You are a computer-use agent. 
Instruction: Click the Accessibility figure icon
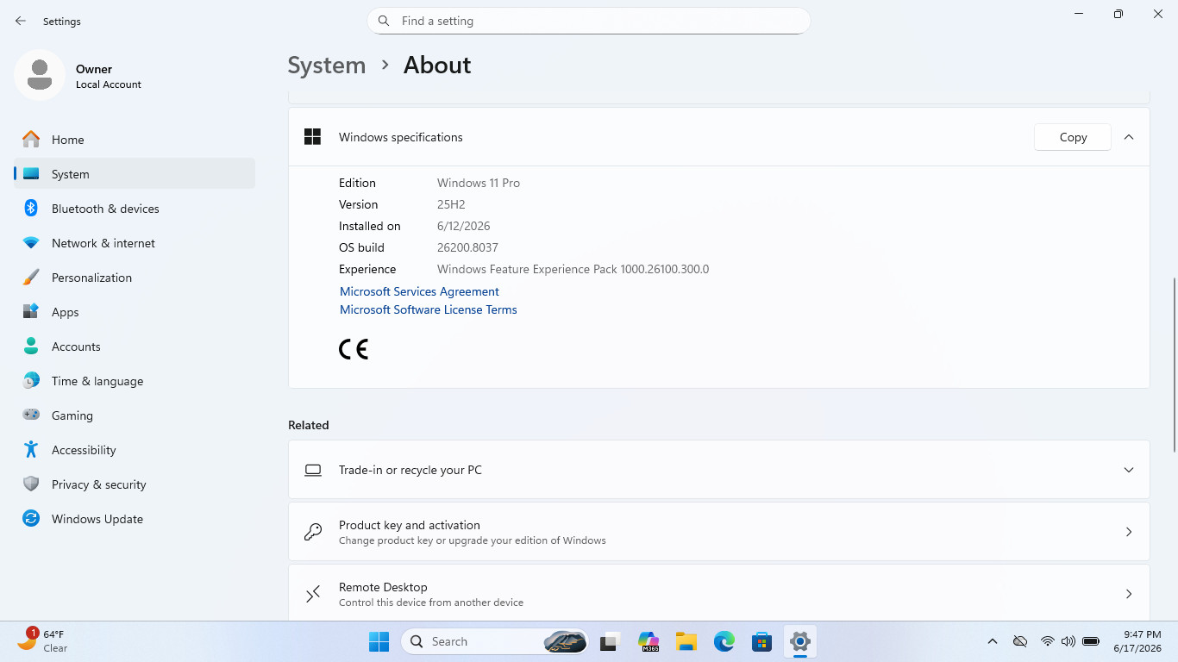(31, 450)
